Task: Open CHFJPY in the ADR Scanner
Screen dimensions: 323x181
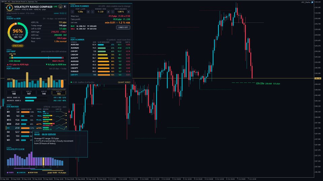Action: pos(101,51)
